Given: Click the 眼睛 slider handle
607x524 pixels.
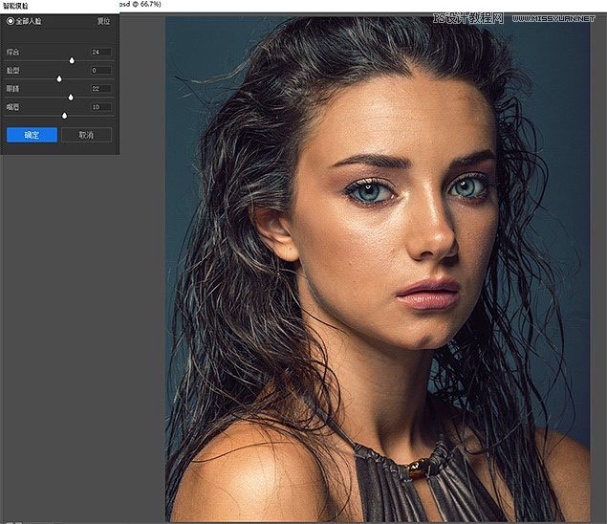Looking at the screenshot, I should click(71, 97).
